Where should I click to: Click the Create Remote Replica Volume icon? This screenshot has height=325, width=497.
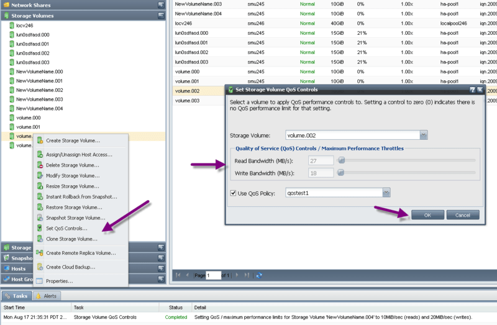point(40,253)
